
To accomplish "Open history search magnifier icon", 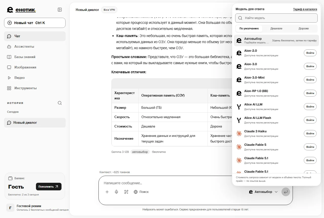I will pos(60,103).
